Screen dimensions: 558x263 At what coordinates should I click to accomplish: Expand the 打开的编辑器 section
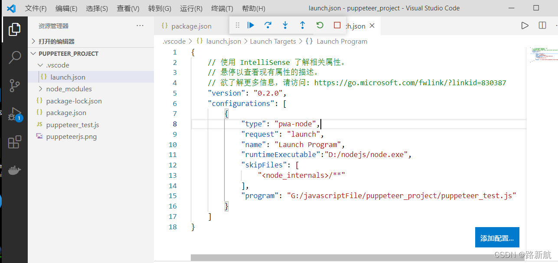pyautogui.click(x=91, y=42)
